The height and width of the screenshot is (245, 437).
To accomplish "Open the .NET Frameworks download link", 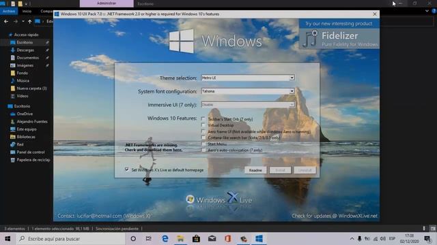I will [153, 147].
